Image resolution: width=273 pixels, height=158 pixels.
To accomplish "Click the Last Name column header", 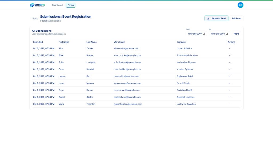I will click(91, 42).
